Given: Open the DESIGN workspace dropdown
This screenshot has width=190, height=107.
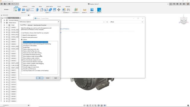Looking at the screenshot, I should (7, 10).
